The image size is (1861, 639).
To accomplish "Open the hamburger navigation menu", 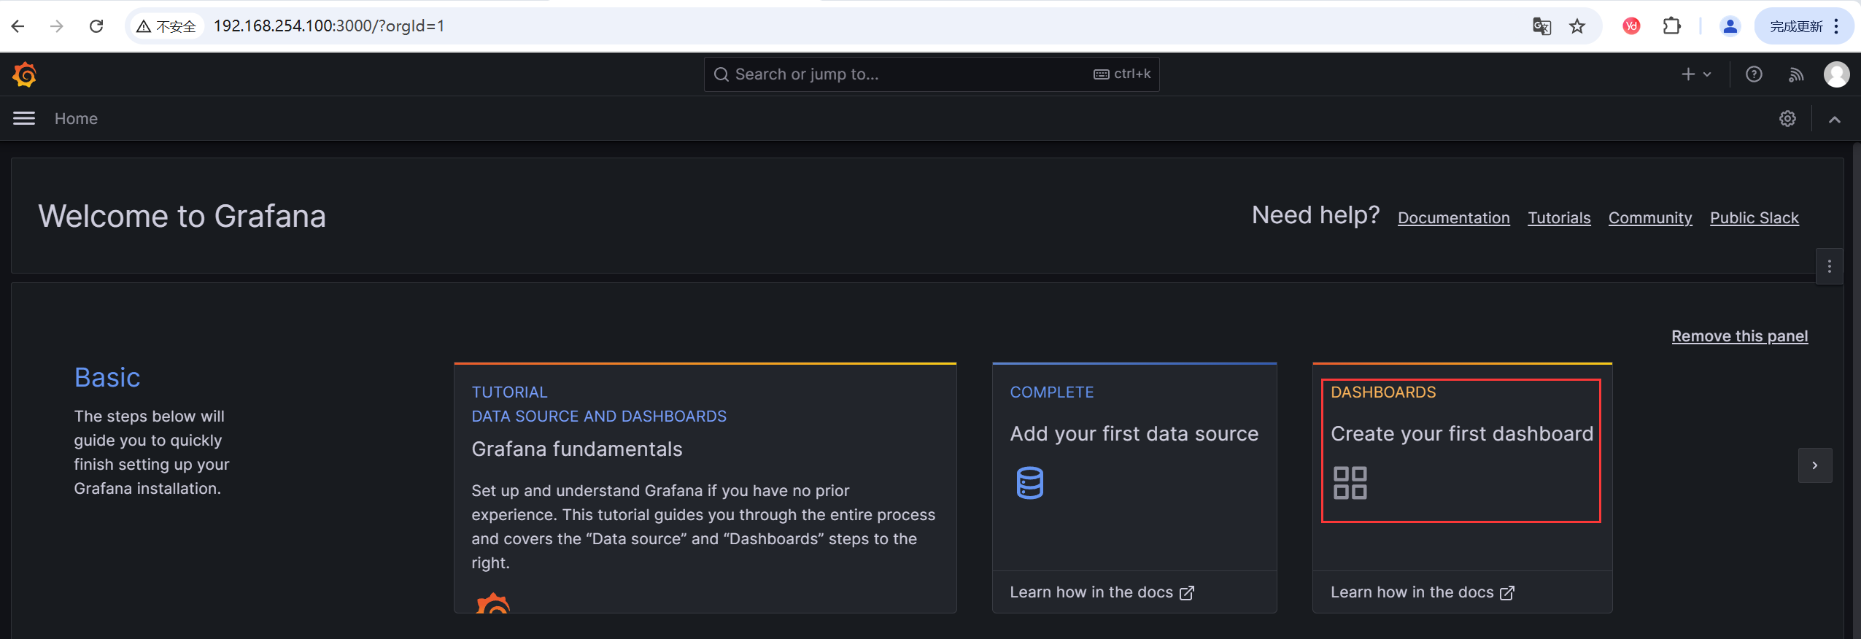I will [x=24, y=118].
